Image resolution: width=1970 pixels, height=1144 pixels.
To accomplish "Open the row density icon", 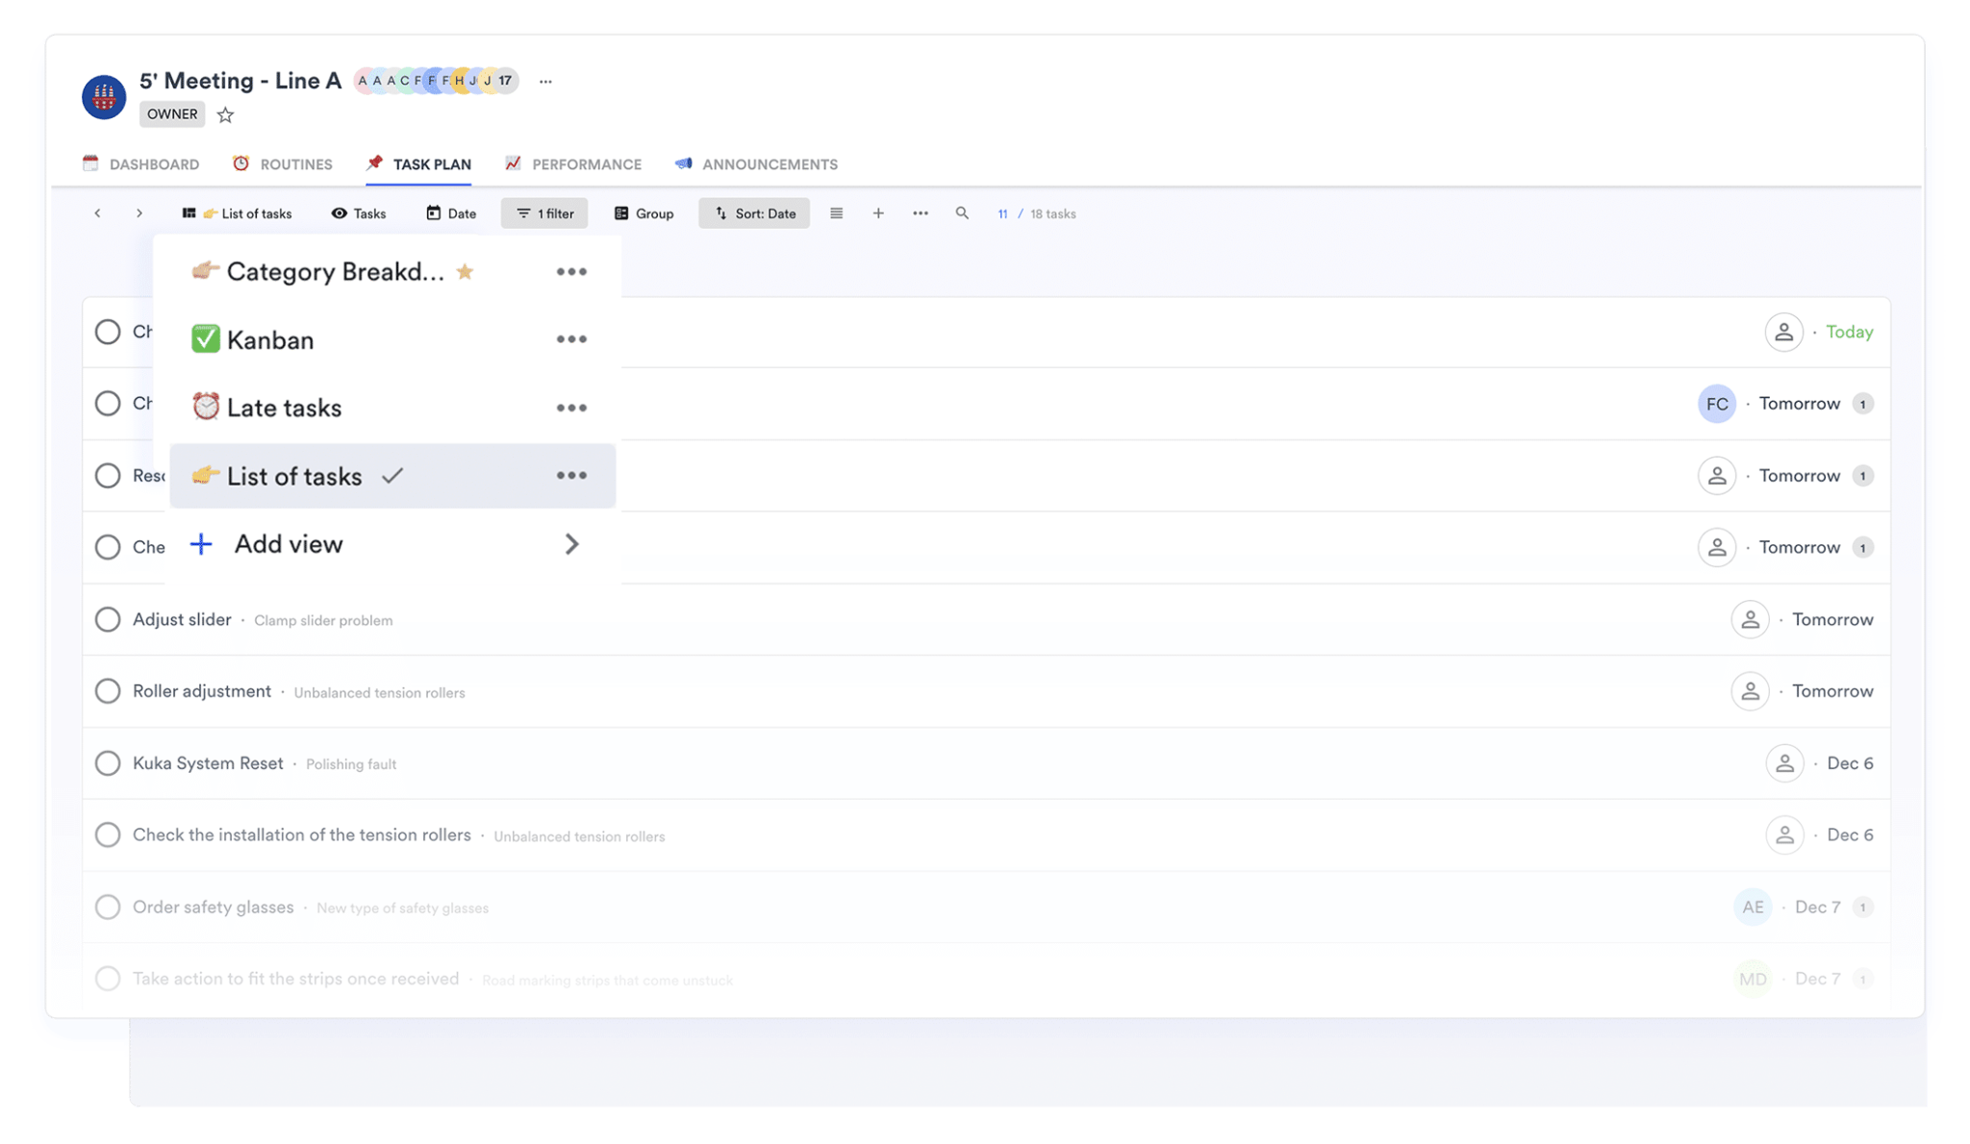I will [x=836, y=213].
